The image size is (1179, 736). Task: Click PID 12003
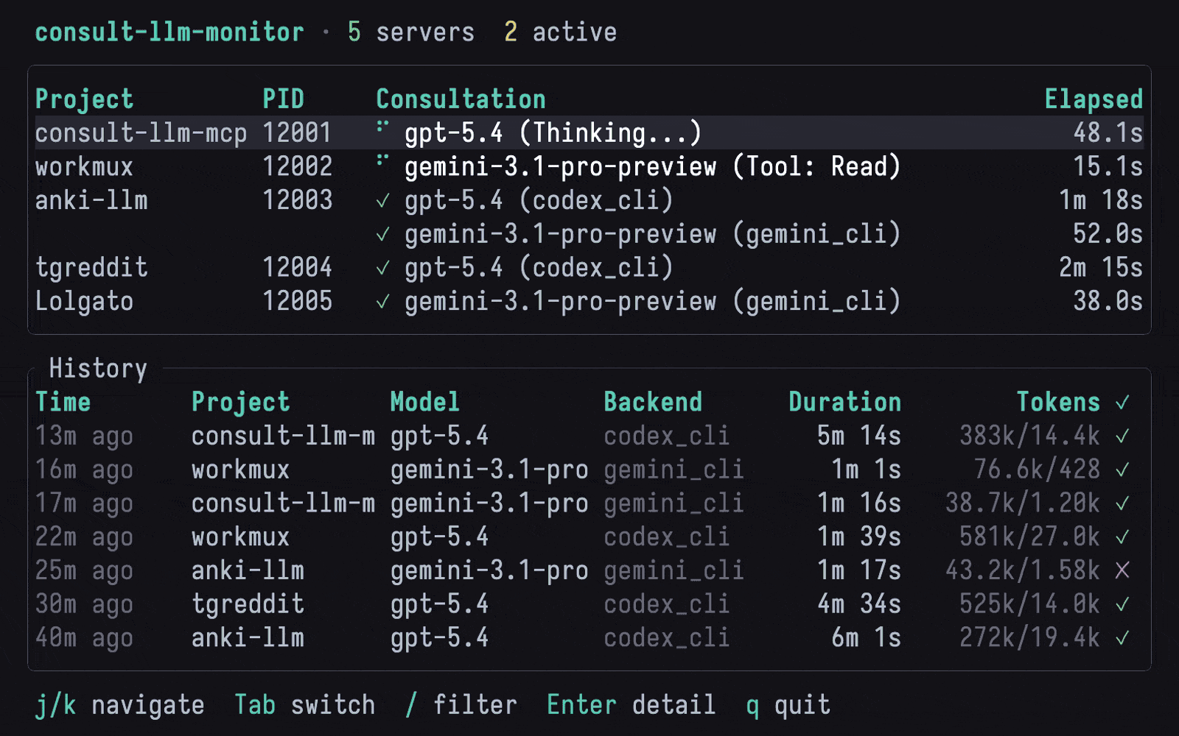(298, 200)
